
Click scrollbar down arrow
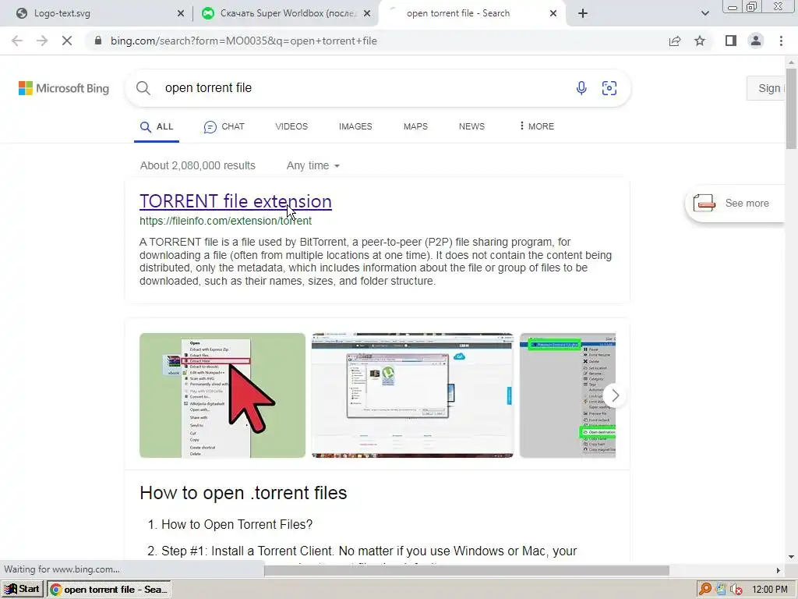[792, 557]
